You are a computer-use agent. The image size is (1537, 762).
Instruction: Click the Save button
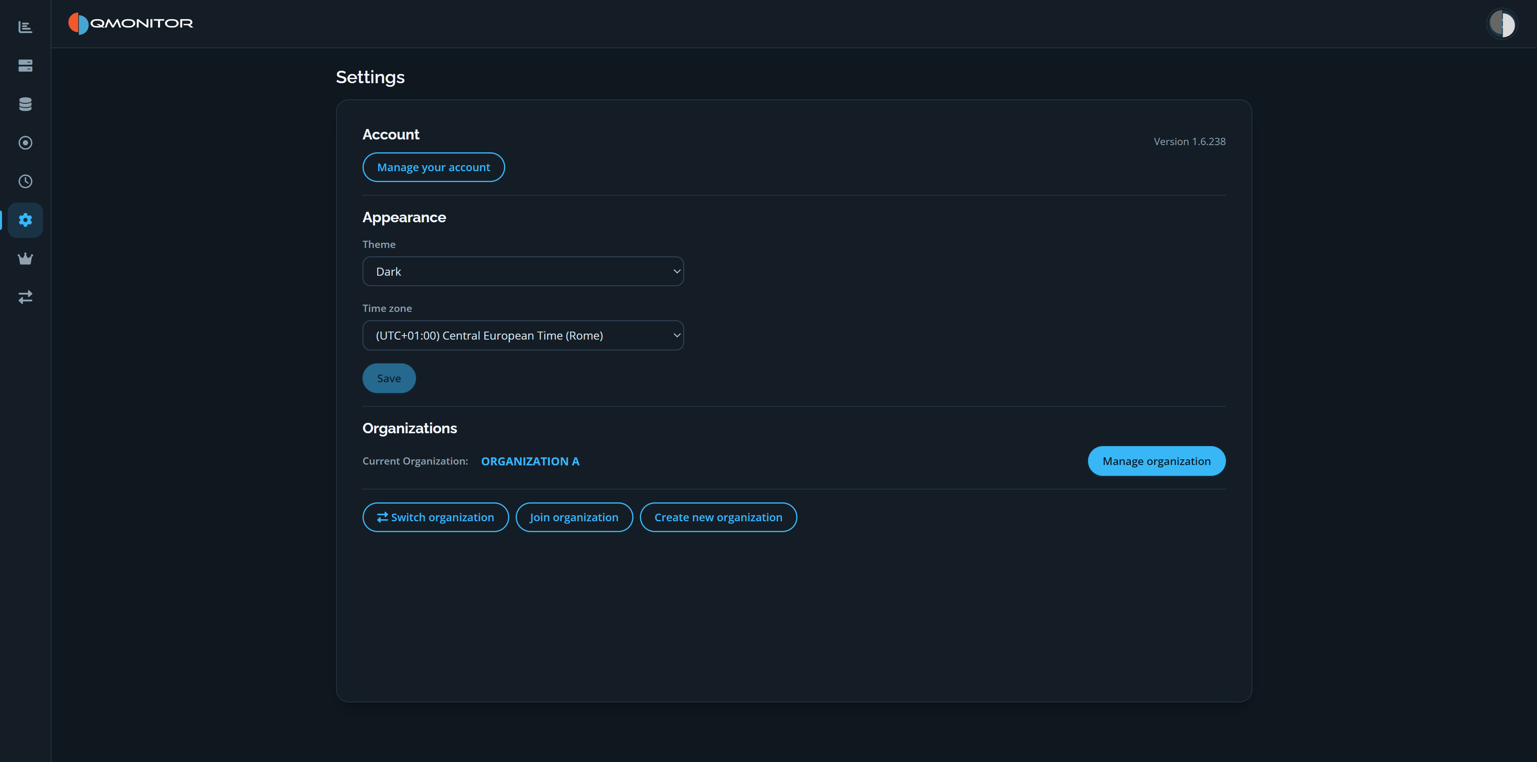pos(388,378)
